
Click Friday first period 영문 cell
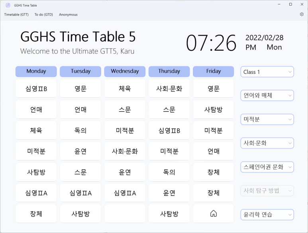(x=214, y=89)
